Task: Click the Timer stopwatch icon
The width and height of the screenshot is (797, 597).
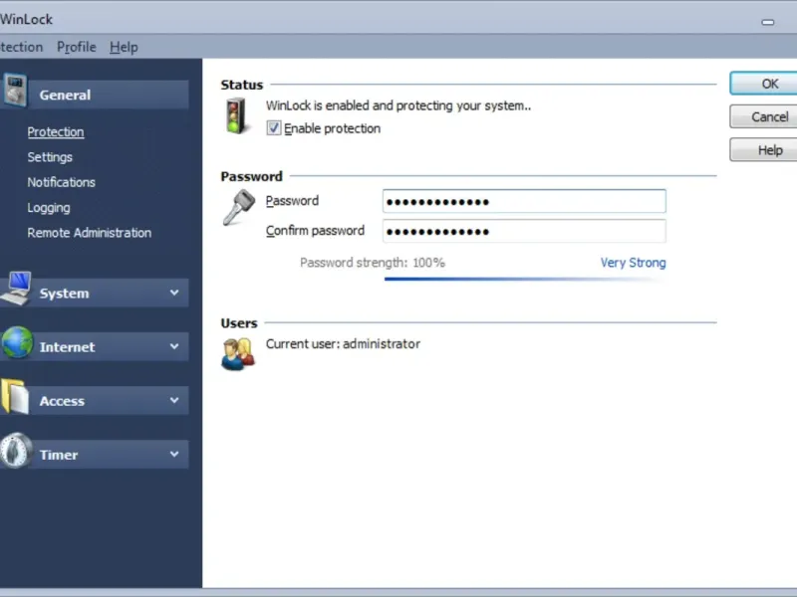Action: click(16, 451)
